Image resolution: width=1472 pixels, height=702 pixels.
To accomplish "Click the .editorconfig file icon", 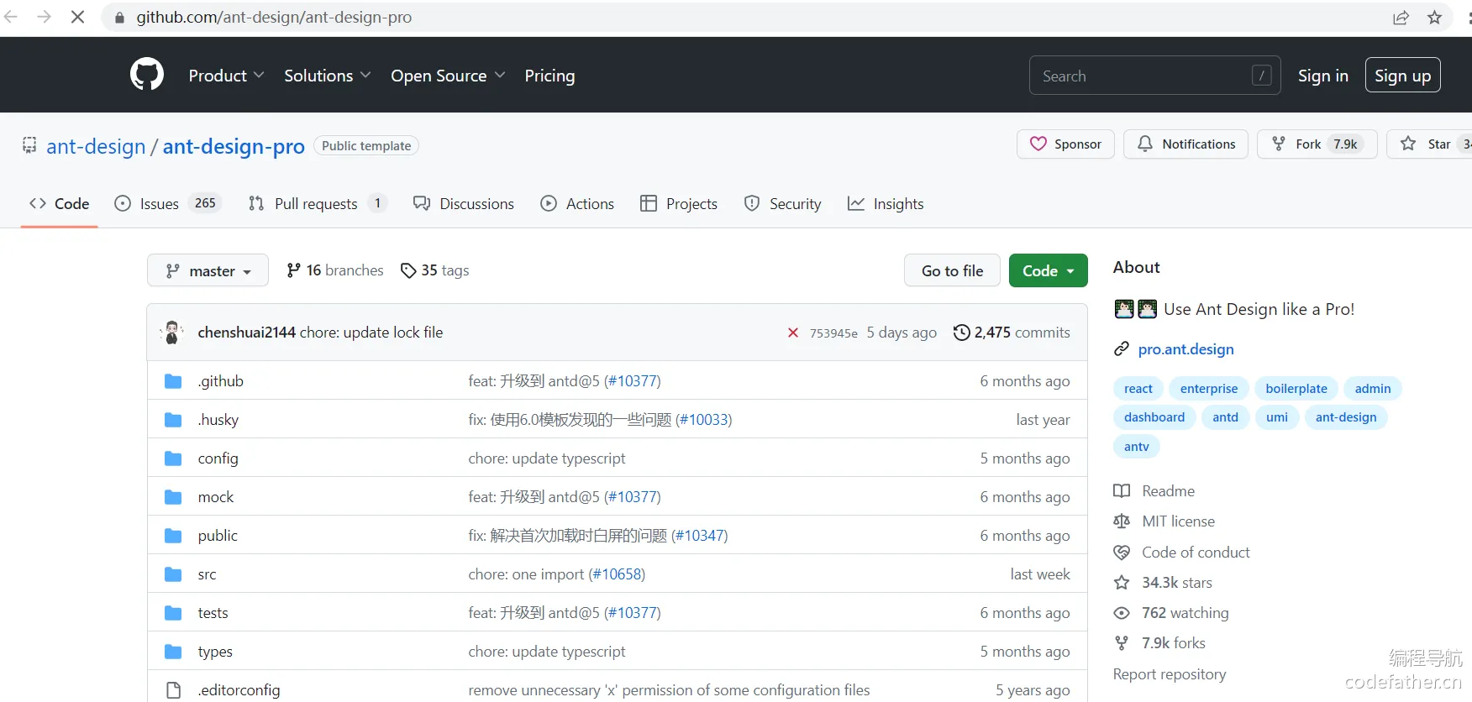I will pyautogui.click(x=173, y=690).
